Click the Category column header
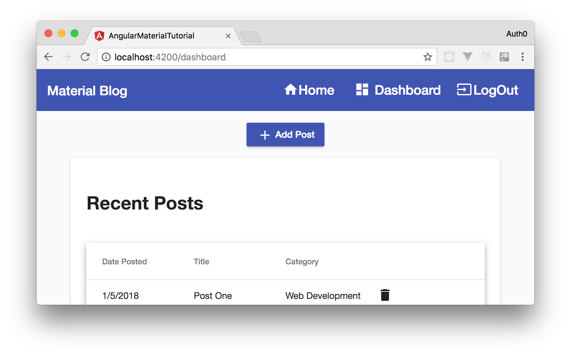Viewport: 571px width, 357px height. (302, 262)
